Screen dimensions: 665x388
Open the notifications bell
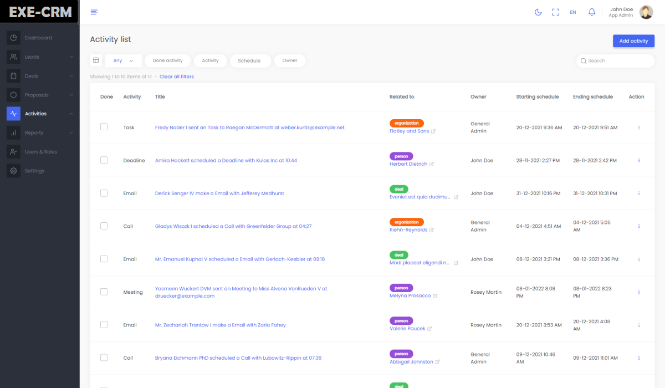[x=592, y=12]
